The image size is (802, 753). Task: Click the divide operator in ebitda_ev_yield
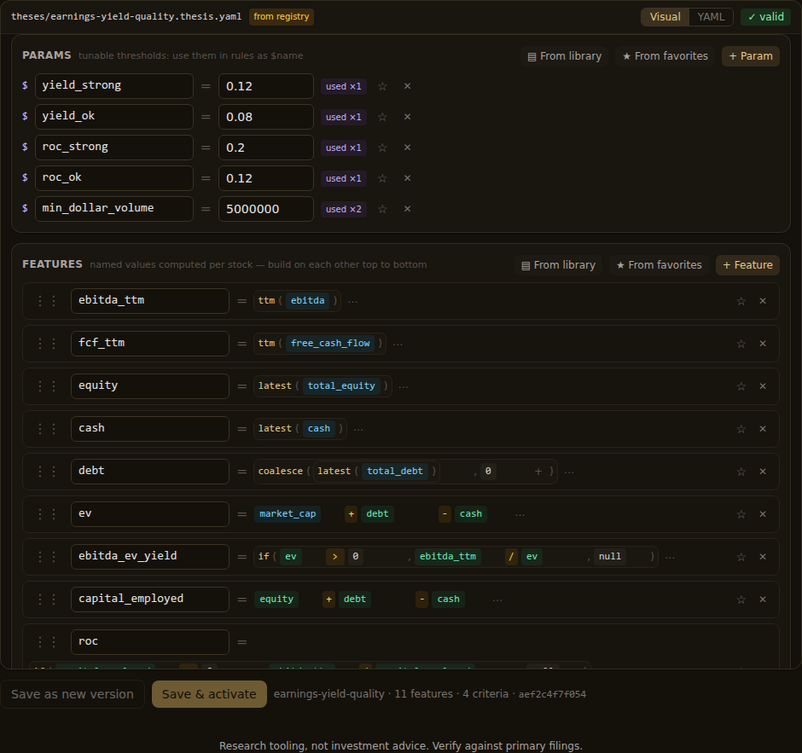(511, 556)
